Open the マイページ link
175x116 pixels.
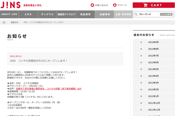coord(122,5)
